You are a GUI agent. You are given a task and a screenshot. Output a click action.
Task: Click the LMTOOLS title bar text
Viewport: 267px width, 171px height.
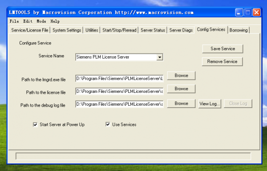pos(101,12)
